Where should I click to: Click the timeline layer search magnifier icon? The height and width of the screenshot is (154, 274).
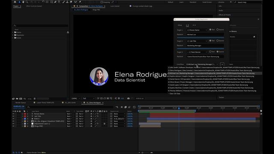point(28,107)
